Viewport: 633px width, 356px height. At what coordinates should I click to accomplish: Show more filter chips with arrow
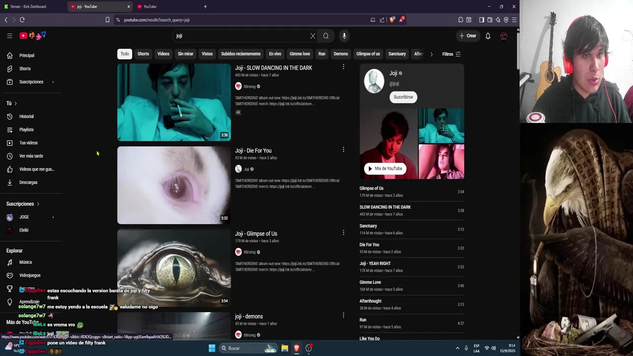point(431,54)
